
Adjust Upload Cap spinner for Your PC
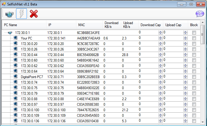[x=185, y=38]
